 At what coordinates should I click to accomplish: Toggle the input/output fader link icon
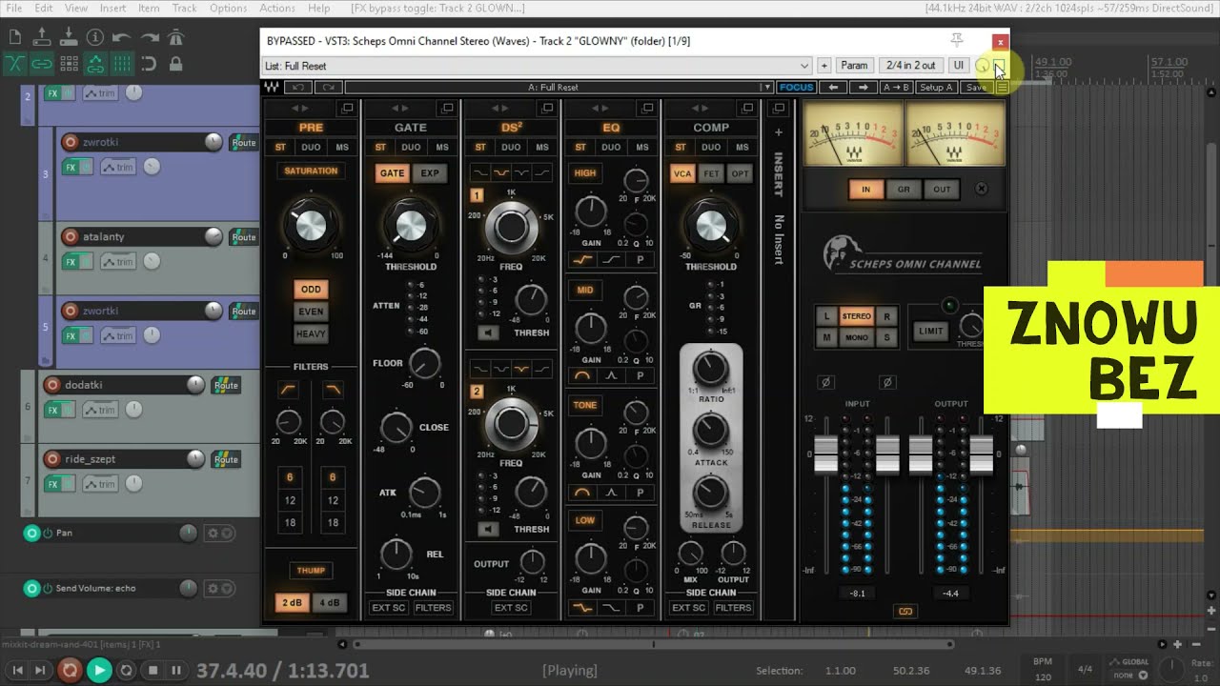[905, 611]
